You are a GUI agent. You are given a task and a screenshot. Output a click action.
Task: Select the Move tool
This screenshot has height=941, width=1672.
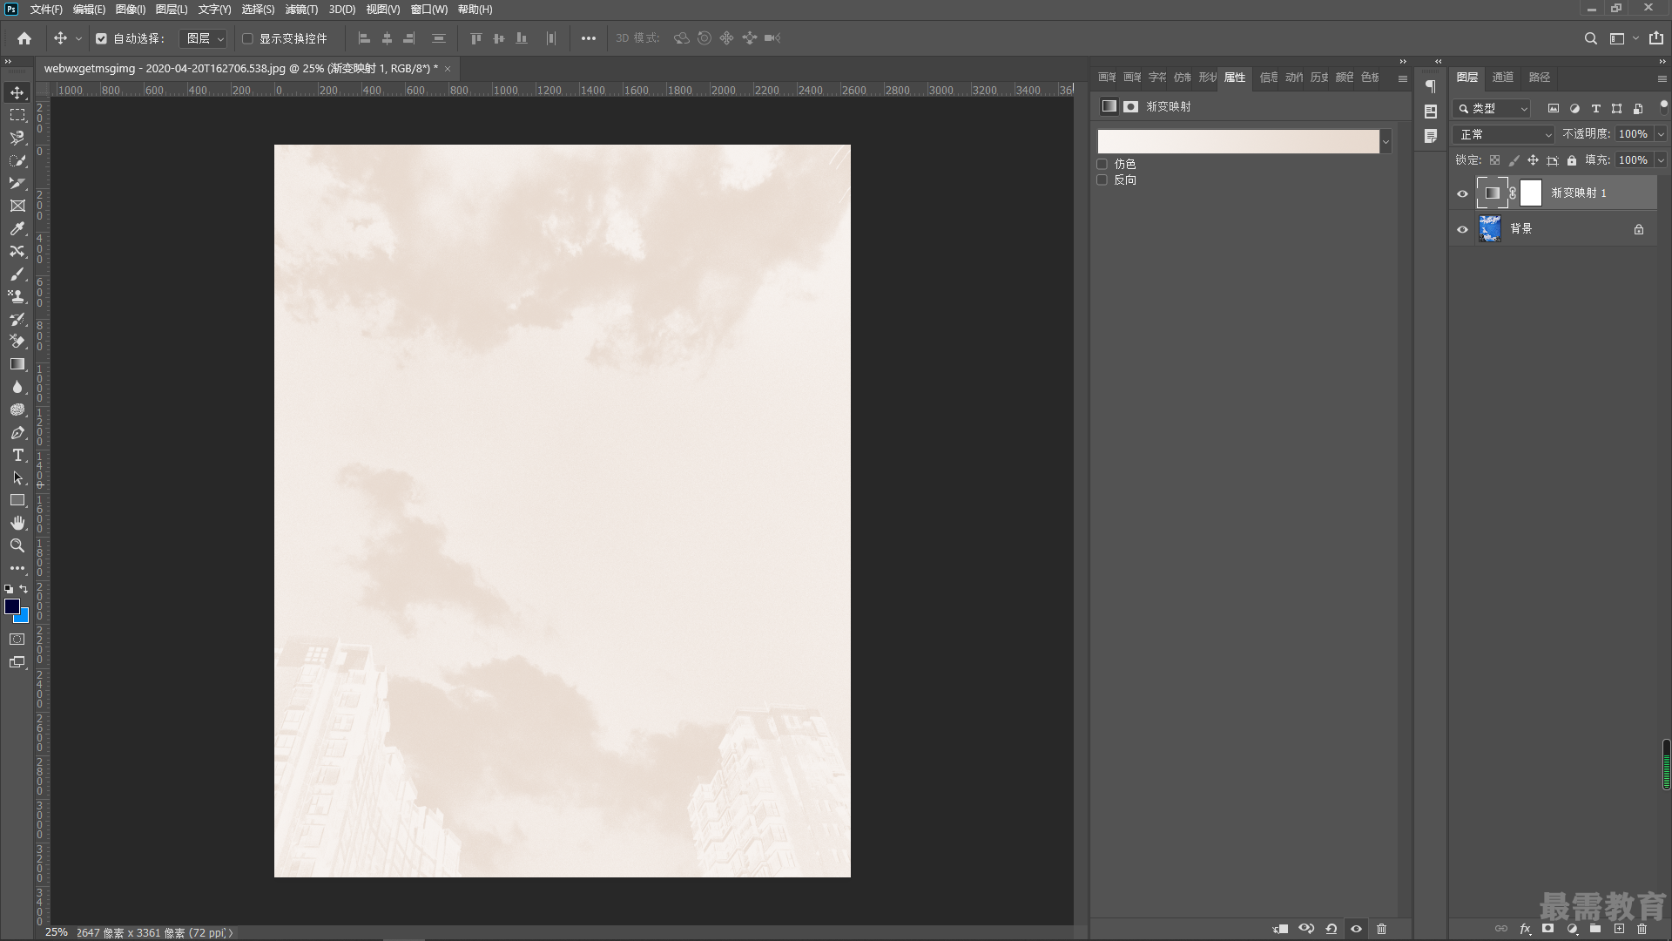coord(17,92)
